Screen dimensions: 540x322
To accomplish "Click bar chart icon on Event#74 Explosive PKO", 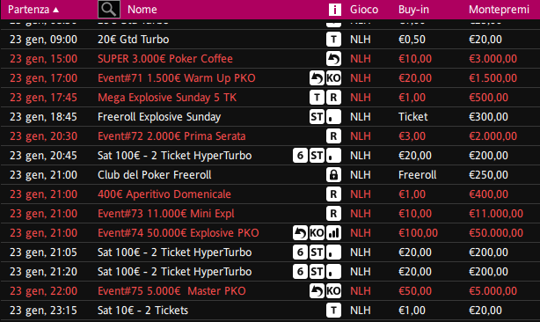I will coord(333,233).
